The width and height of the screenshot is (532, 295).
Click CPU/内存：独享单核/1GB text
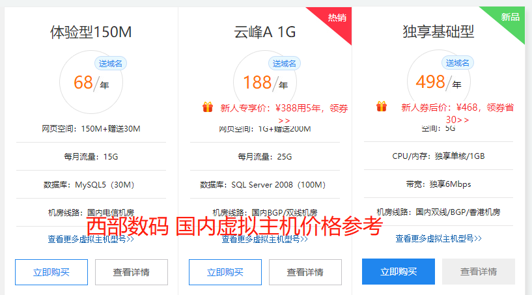point(438,156)
